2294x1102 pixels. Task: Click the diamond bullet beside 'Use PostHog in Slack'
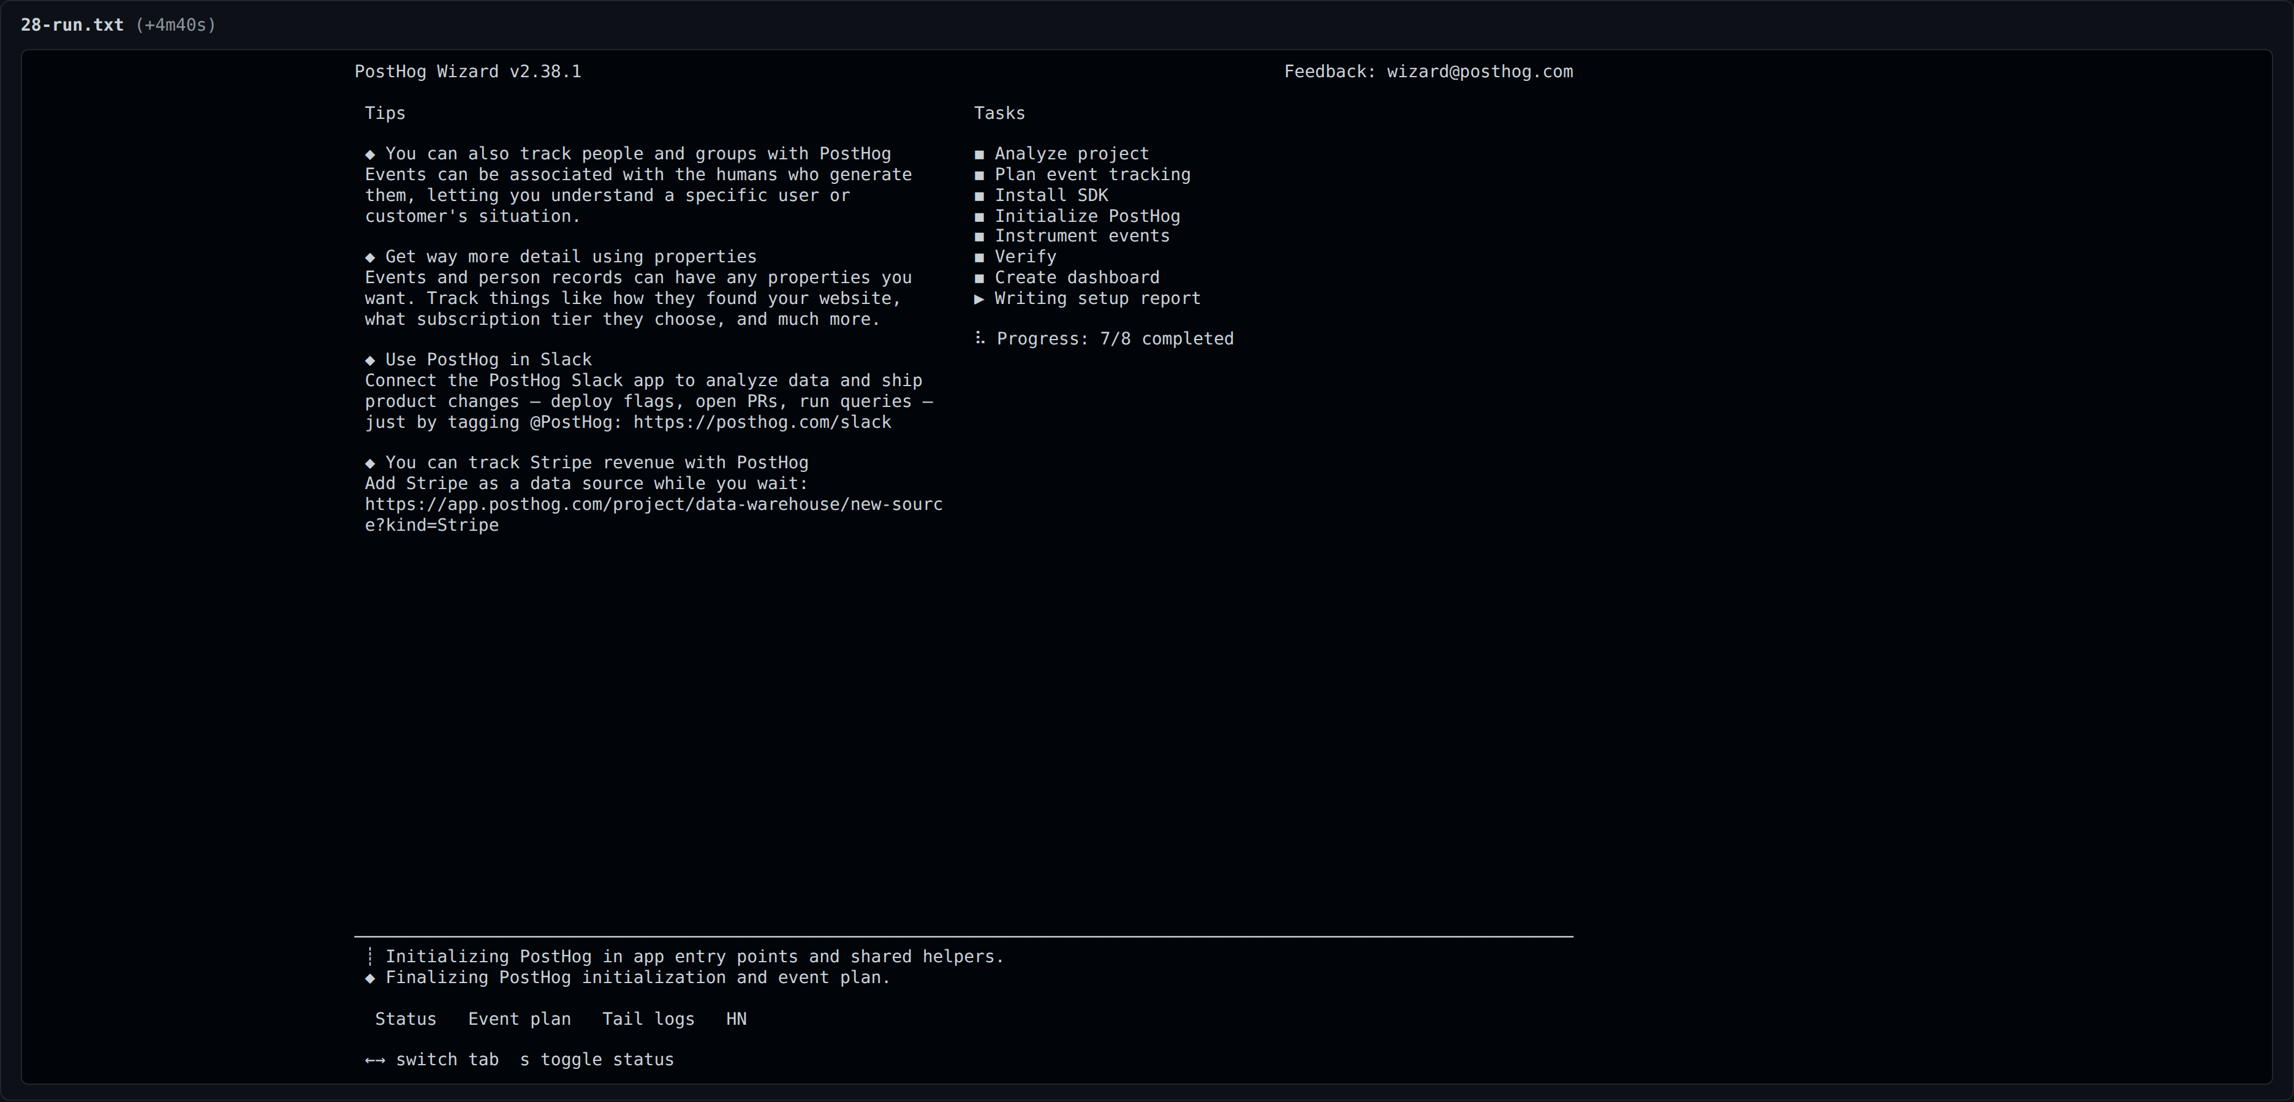click(x=371, y=360)
